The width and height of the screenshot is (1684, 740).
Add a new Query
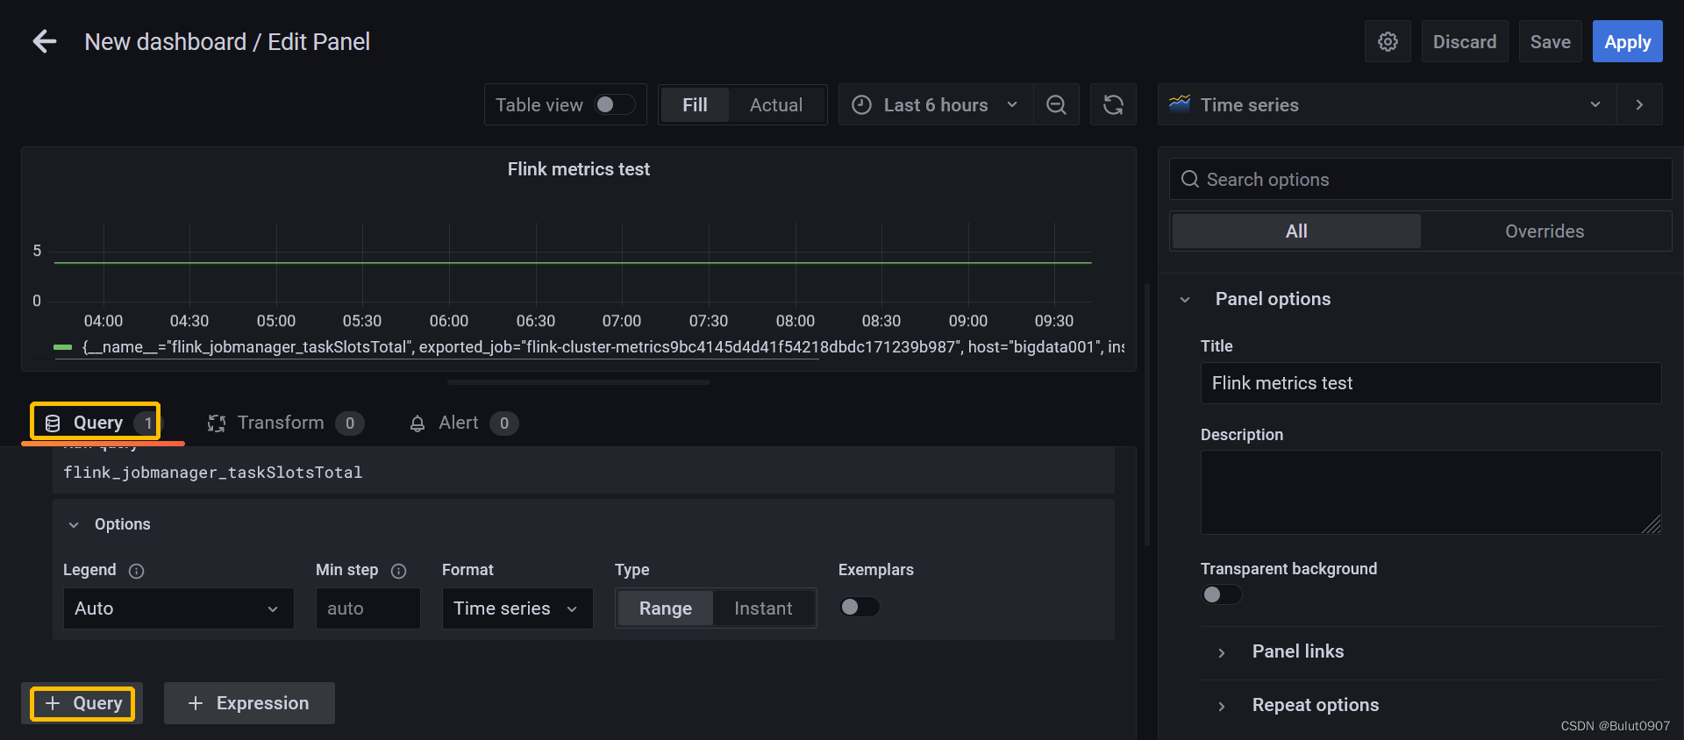[82, 703]
